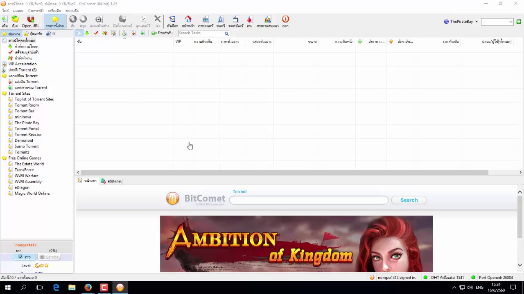Switch to the channels star tab in sidebar

coord(11,33)
